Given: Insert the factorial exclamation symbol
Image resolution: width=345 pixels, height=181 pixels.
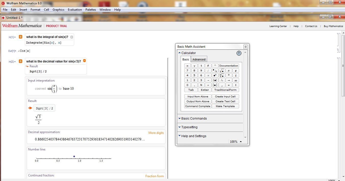Looking at the screenshot, I should 236,85.
